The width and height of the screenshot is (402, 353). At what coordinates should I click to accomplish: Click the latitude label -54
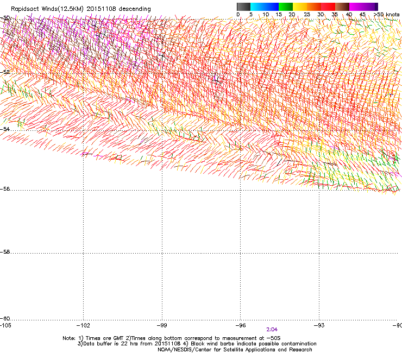tap(5, 129)
